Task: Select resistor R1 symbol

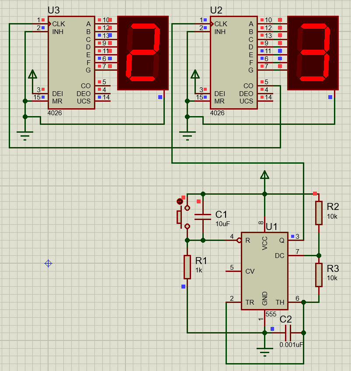Action: [187, 267]
